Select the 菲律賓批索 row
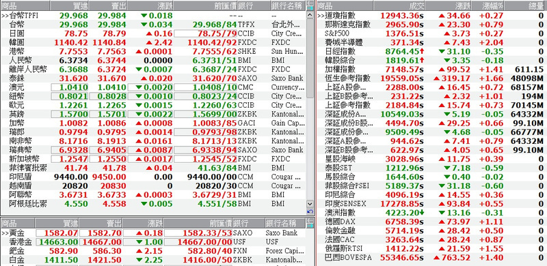Image resolution: width=547 pixels, height=266 pixels. pos(152,168)
